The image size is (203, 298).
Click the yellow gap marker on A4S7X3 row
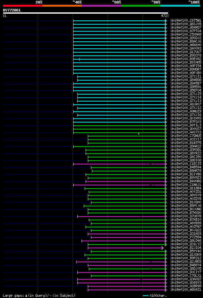(x=139, y=134)
